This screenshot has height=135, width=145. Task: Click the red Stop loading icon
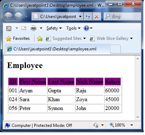[97, 17]
